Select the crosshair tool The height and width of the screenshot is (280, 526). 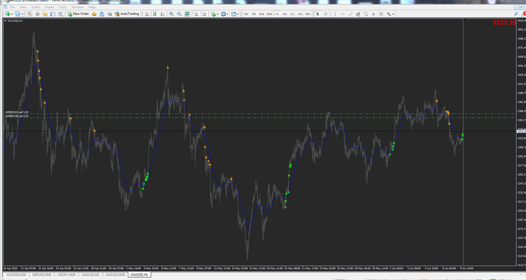point(326,14)
